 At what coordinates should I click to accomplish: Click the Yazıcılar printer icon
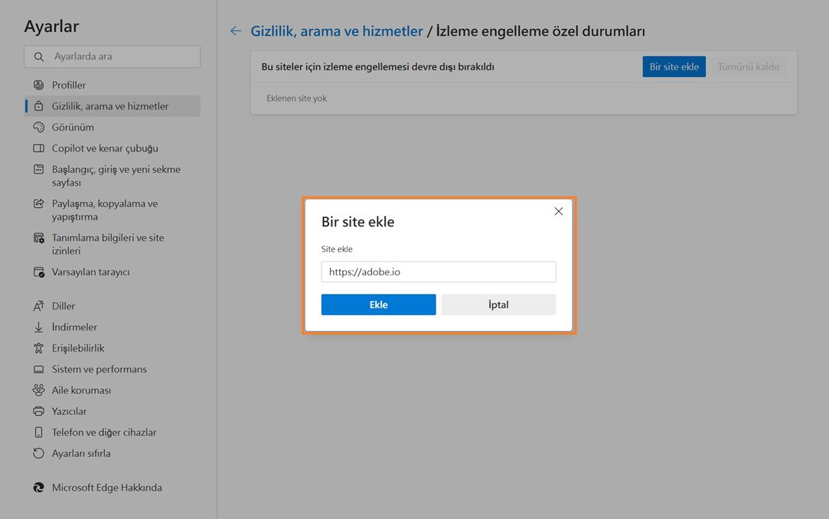(x=39, y=410)
